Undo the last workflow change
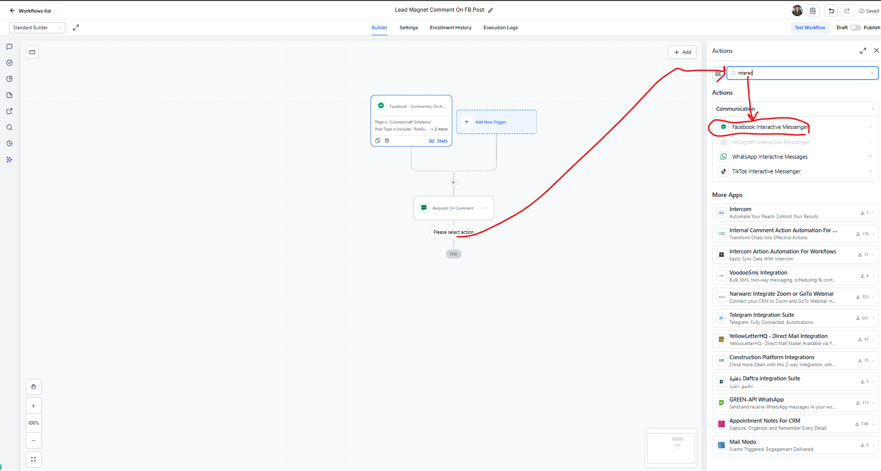 [831, 11]
